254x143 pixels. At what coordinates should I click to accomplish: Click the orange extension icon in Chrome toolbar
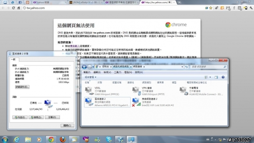pos(222,8)
